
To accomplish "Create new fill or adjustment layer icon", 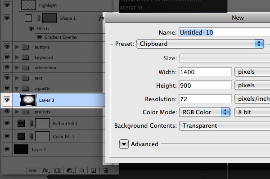I will [x=70, y=170].
